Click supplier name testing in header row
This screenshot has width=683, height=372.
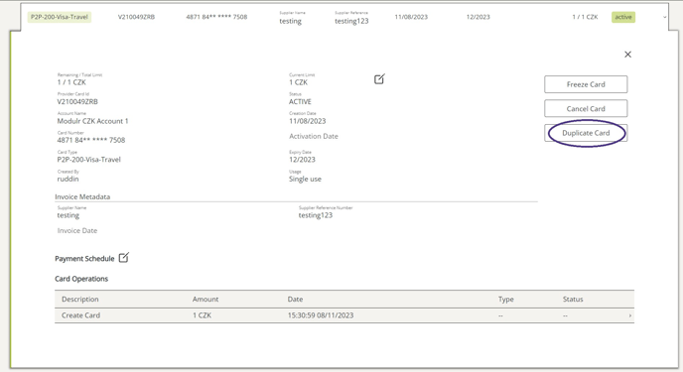[x=290, y=21]
